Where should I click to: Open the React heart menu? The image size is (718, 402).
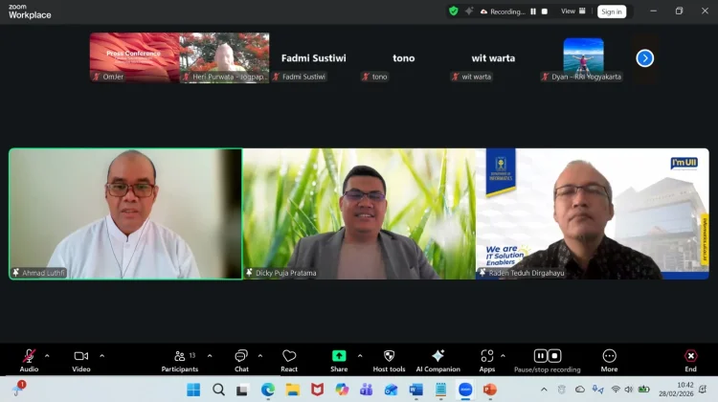click(289, 360)
